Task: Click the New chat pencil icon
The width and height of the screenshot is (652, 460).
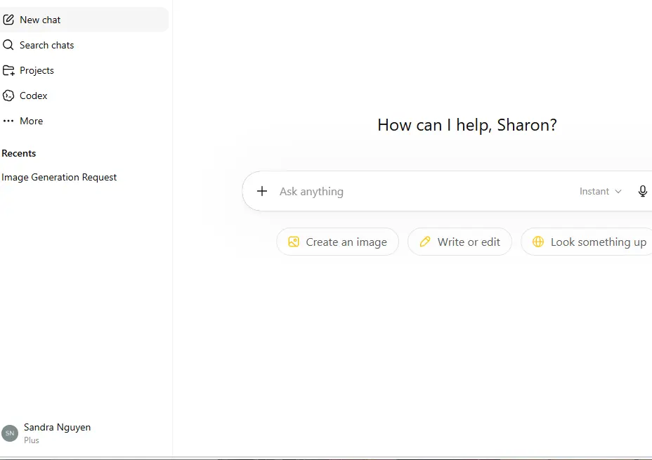Action: pos(8,20)
